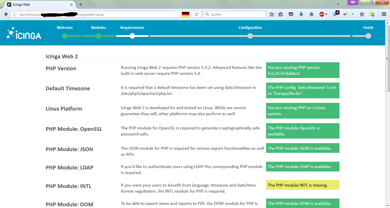Click the private browsing mask icon
The height and width of the screenshot is (208, 390).
[353, 2]
